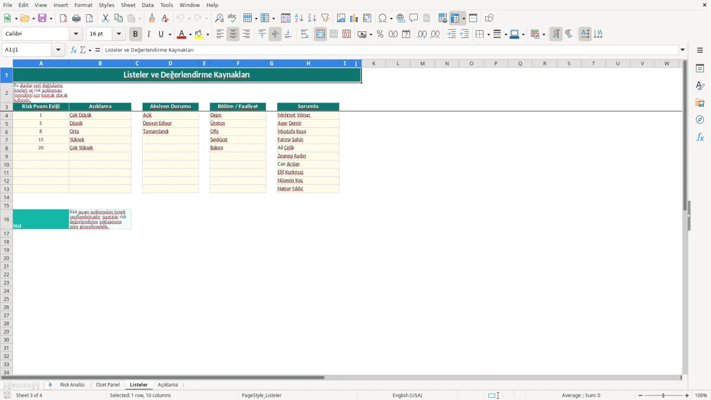Export directly as PDF
This screenshot has width=711, height=400.
point(63,18)
